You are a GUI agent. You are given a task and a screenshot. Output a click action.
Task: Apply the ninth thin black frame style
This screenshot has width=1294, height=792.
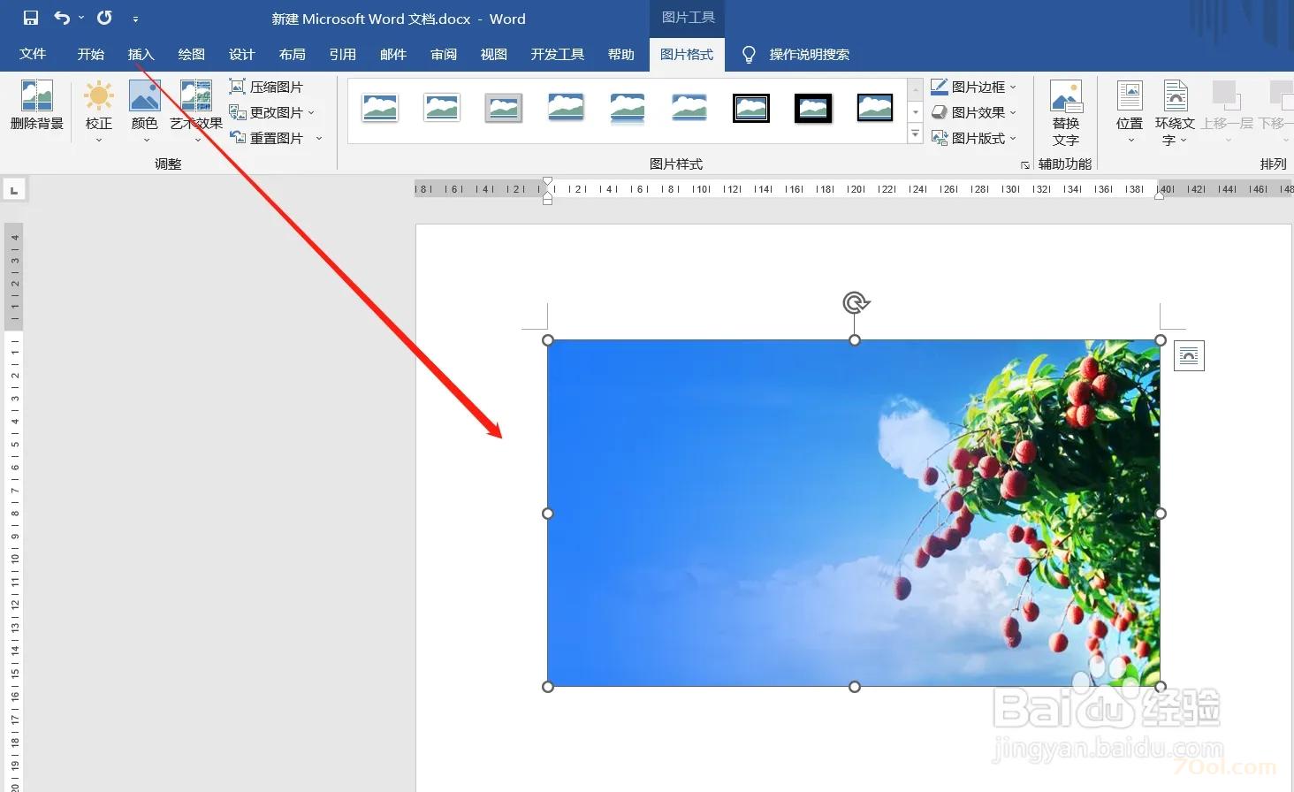click(x=875, y=108)
